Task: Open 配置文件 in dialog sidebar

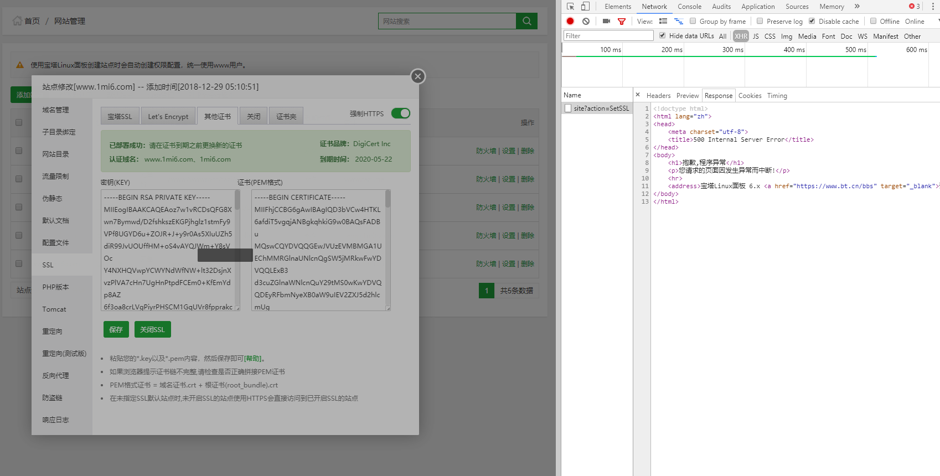Action: (61, 242)
